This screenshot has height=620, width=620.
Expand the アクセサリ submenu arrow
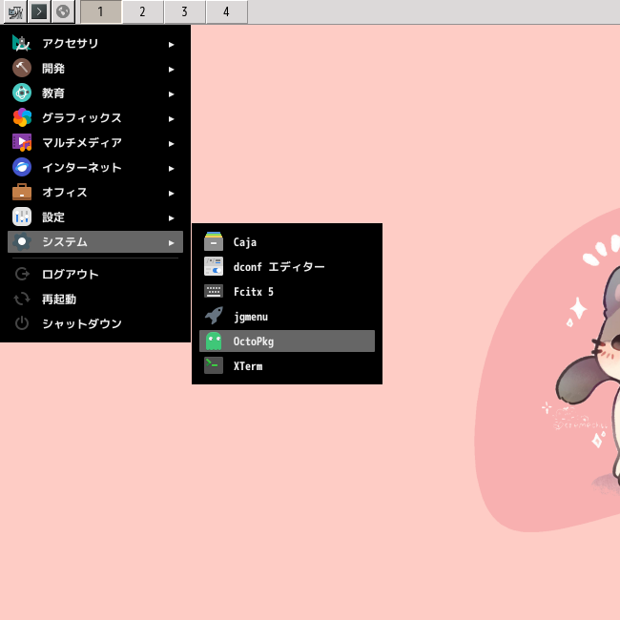[x=171, y=44]
